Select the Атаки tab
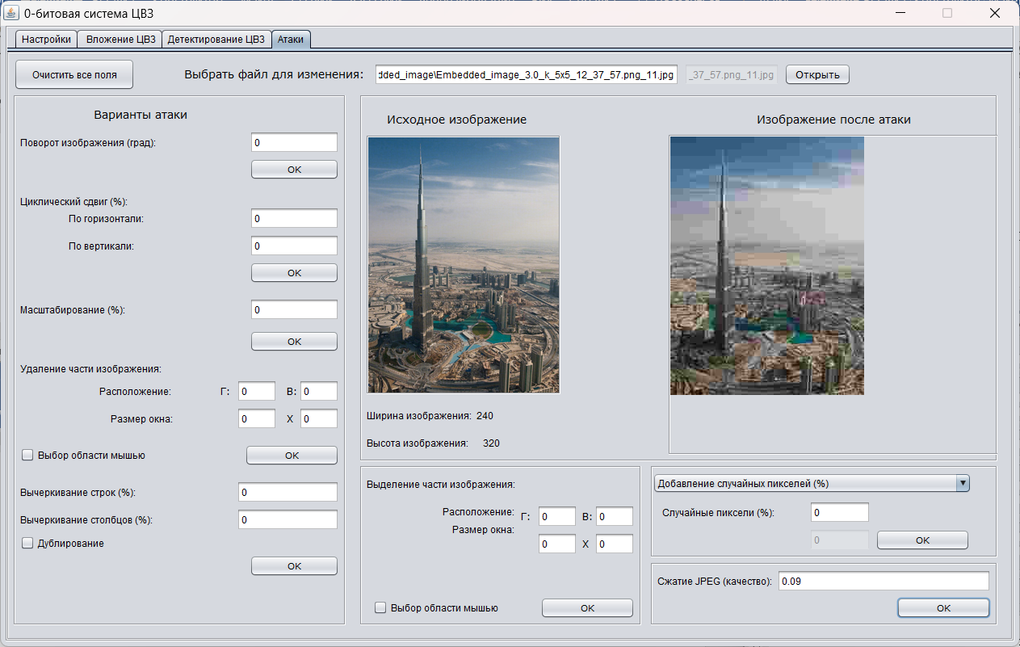Viewport: 1020px width, 647px height. coord(291,39)
